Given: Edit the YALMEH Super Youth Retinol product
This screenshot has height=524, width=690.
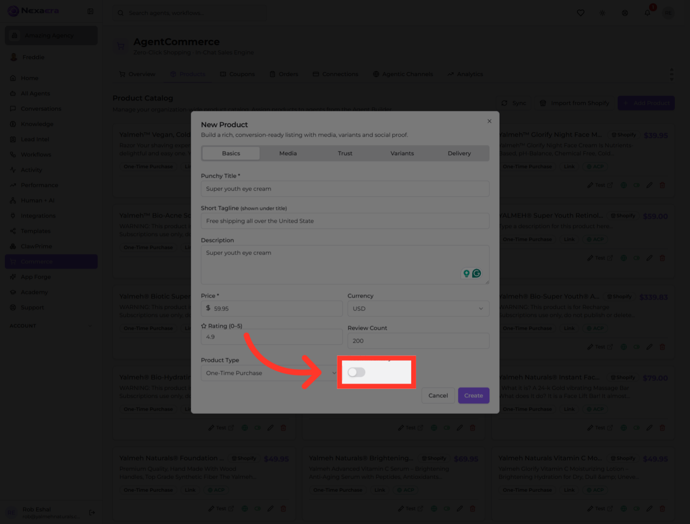Looking at the screenshot, I should pos(649,258).
